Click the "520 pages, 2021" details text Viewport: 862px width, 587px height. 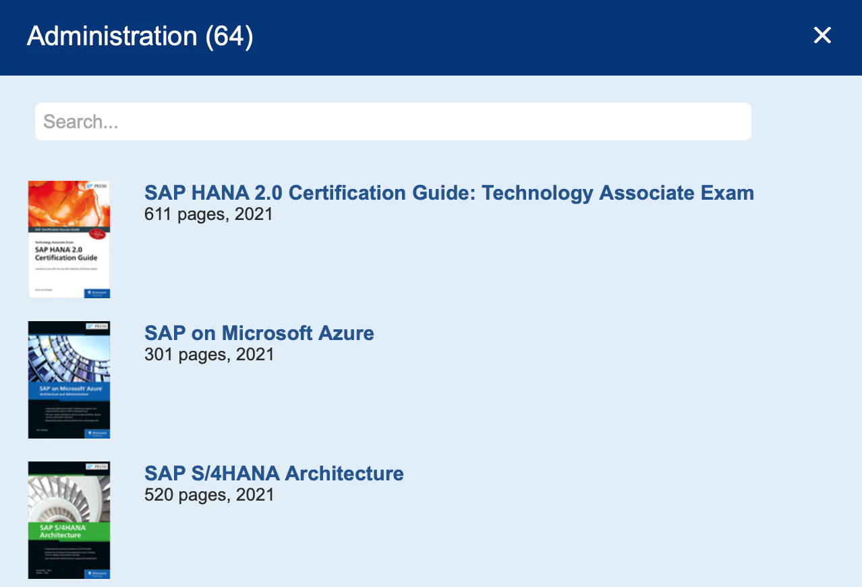pos(209,495)
